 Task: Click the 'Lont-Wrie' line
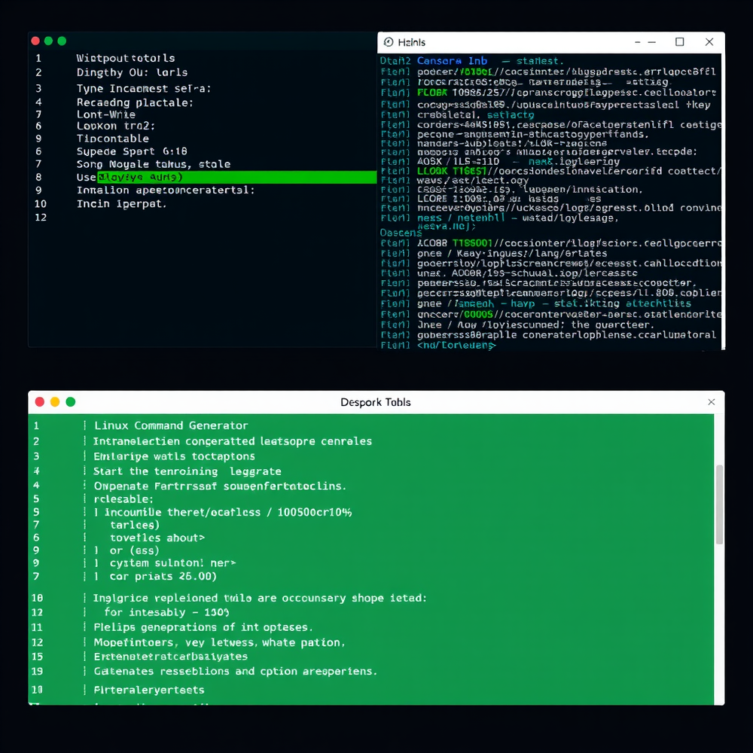[x=106, y=114]
